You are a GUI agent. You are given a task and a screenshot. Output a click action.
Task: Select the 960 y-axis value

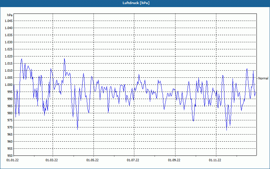(x=10, y=141)
